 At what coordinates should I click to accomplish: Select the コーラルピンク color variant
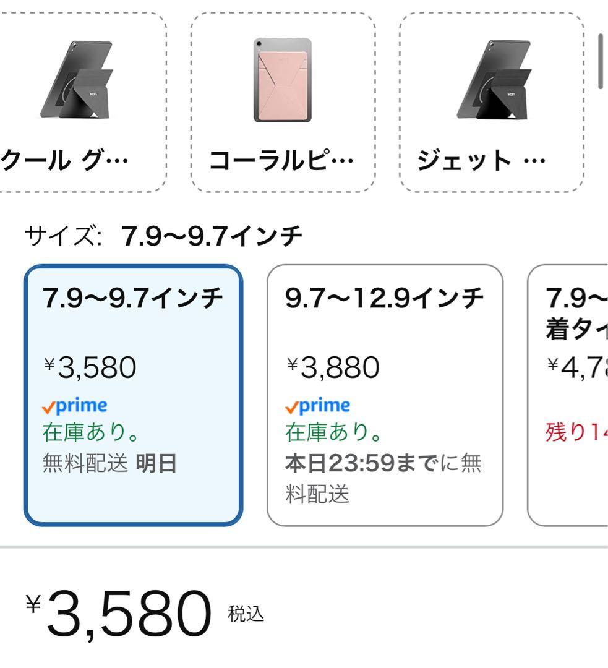coord(281,99)
